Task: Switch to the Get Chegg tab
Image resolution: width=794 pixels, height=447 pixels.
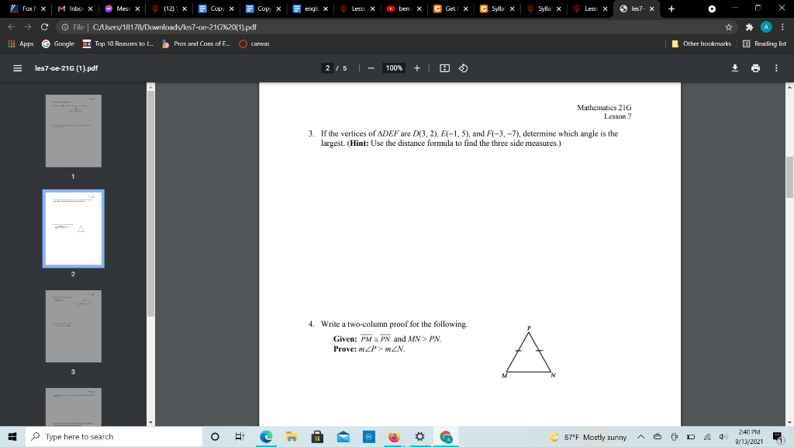Action: 451,9
